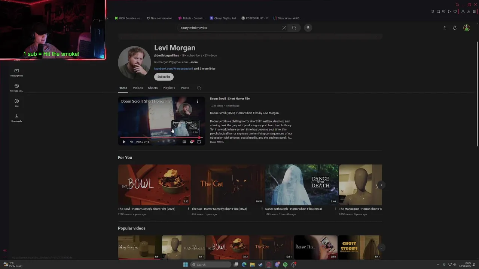Image resolution: width=479 pixels, height=269 pixels.
Task: Open the Ghost Stories thumbnail in Popular videos
Action: tap(360, 247)
